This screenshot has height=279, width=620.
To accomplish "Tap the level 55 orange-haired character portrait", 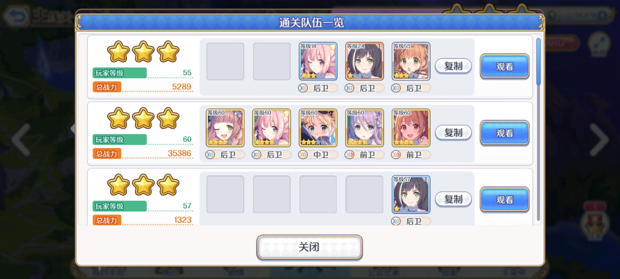I will coord(411,61).
